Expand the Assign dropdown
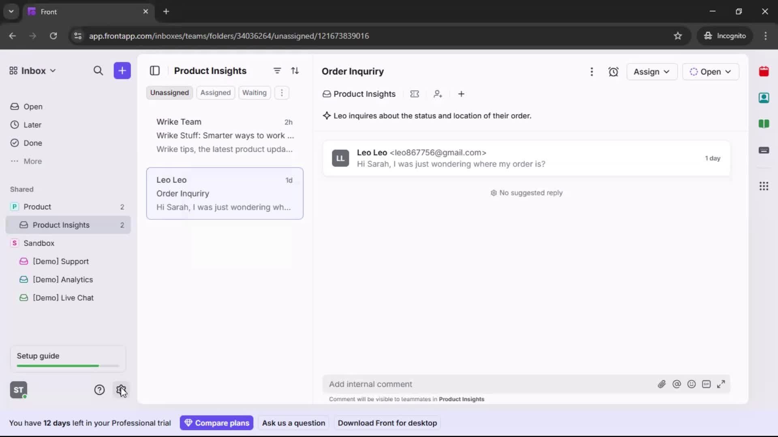 pyautogui.click(x=652, y=72)
